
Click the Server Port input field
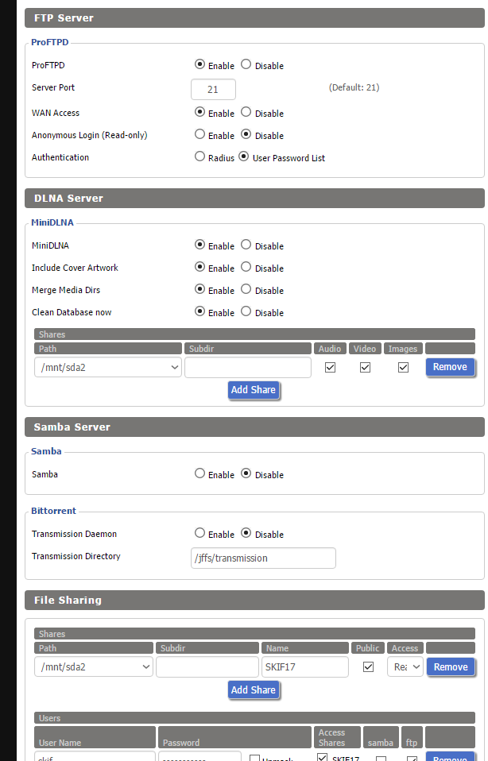[x=213, y=90]
